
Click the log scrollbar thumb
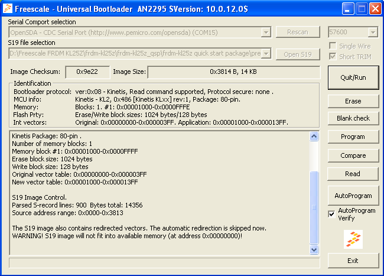coord(314,207)
